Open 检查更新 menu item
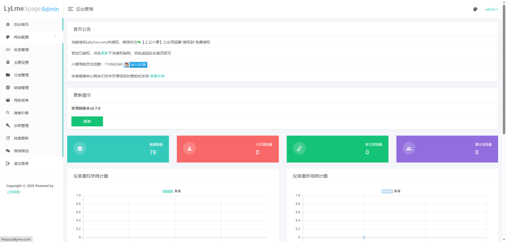 (31, 138)
